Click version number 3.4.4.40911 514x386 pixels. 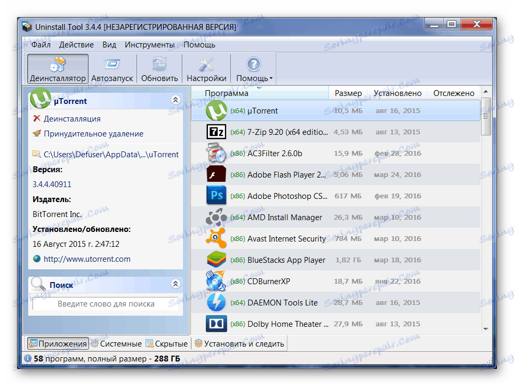(52, 184)
